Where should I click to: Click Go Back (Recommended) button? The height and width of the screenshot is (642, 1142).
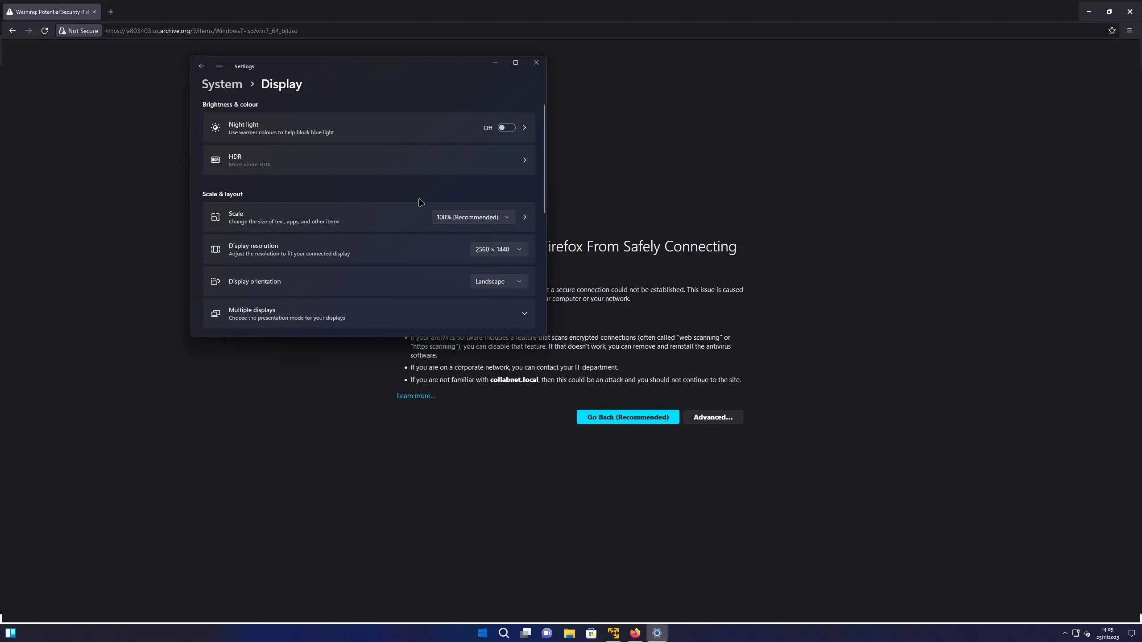point(628,417)
